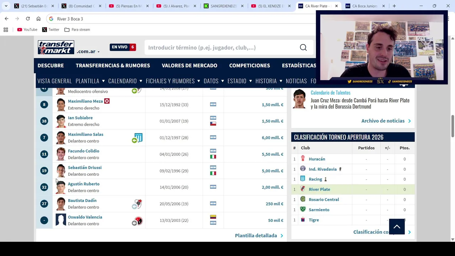The height and width of the screenshot is (256, 455).
Task: Click Bautista Dadín's 250 mil € value
Action: pyautogui.click(x=274, y=204)
